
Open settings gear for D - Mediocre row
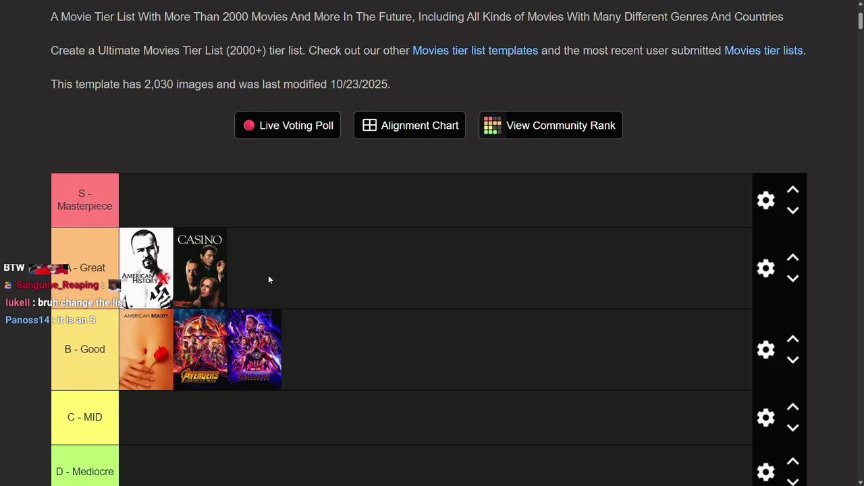coord(765,472)
